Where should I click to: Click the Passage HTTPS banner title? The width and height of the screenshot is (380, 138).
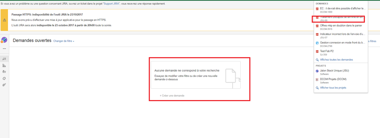click(x=47, y=14)
